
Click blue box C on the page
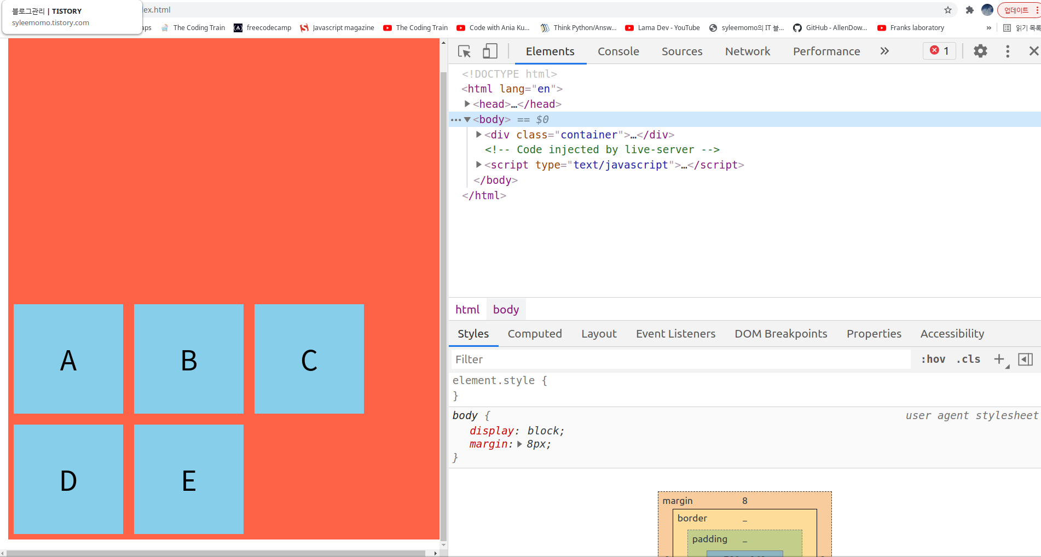point(309,359)
